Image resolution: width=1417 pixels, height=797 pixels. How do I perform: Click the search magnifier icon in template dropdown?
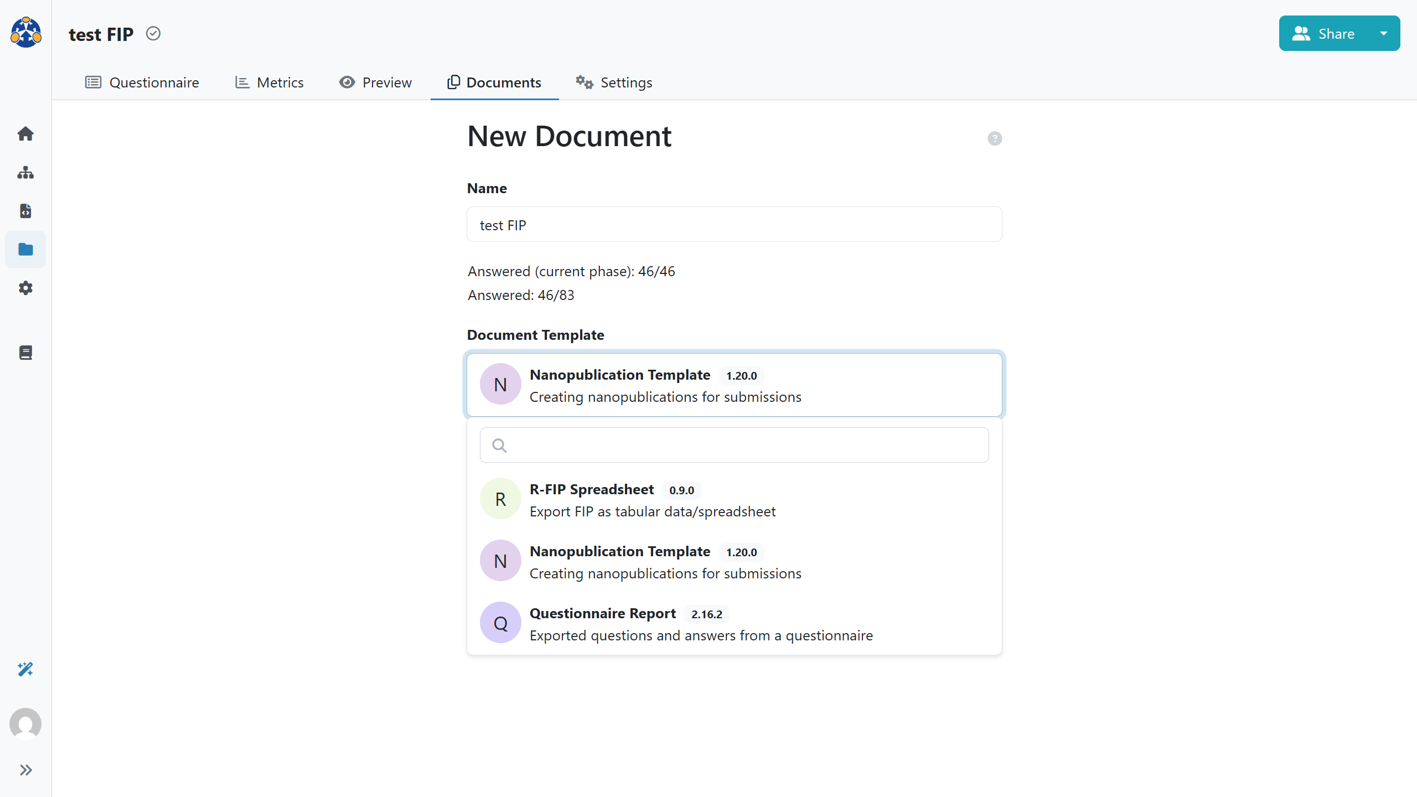499,446
